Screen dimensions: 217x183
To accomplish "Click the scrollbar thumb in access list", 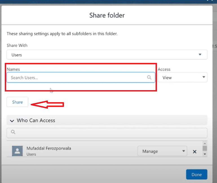I will coord(205,148).
